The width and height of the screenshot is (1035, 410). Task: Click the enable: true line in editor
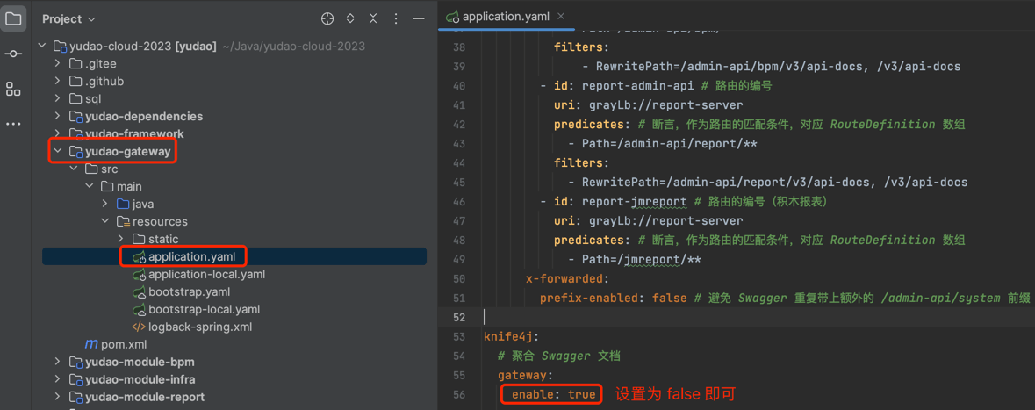[x=553, y=394]
